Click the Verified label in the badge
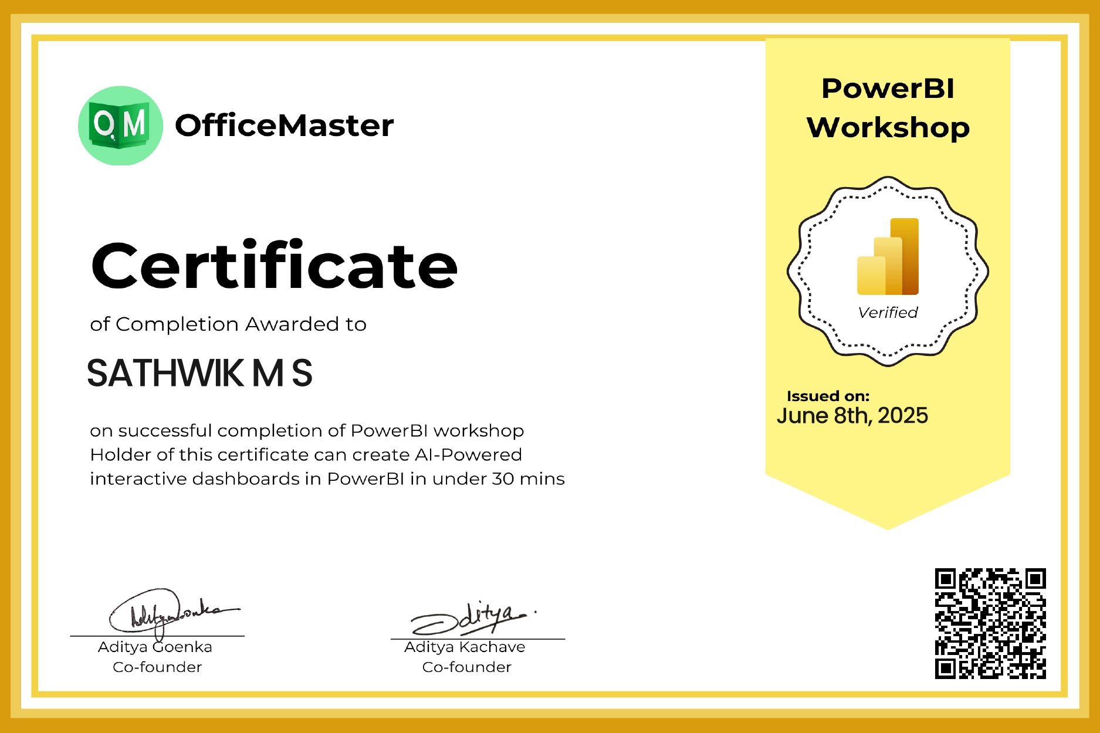Image resolution: width=1100 pixels, height=733 pixels. point(888,313)
